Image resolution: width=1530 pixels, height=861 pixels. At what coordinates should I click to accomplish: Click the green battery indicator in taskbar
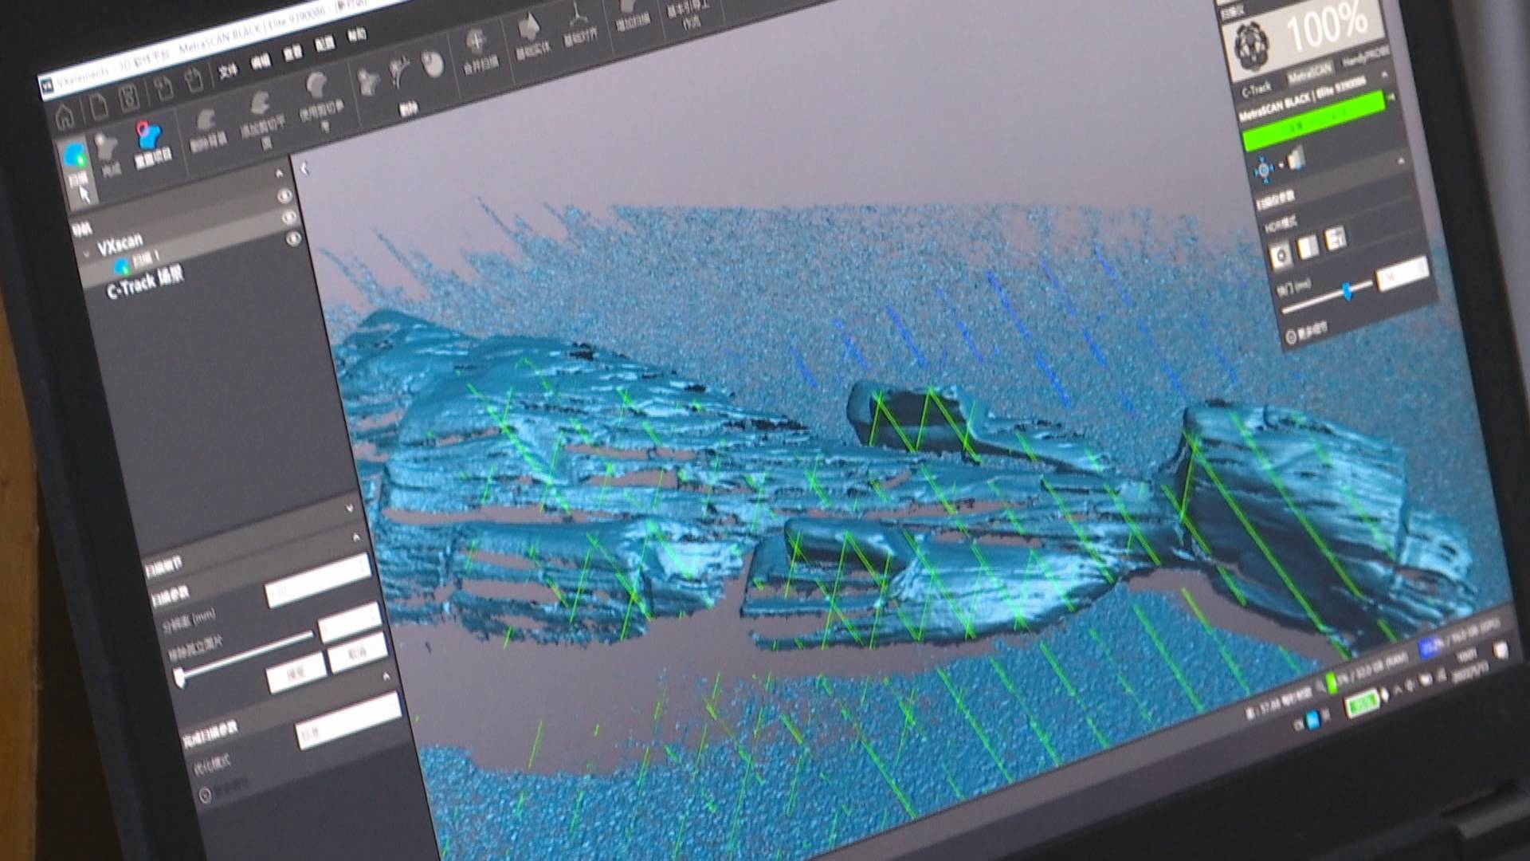(1362, 703)
